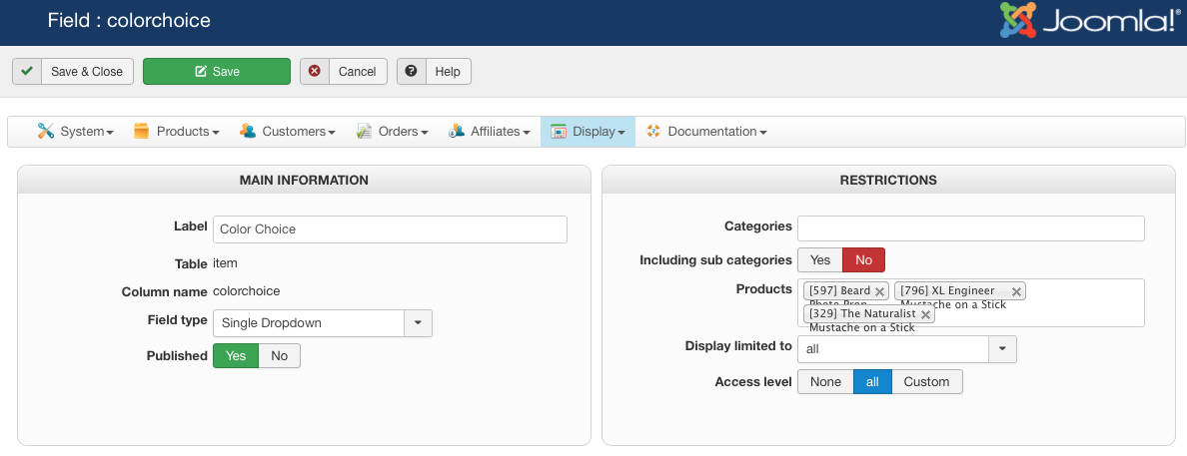
Task: Click the Help question mark icon
Action: (412, 72)
